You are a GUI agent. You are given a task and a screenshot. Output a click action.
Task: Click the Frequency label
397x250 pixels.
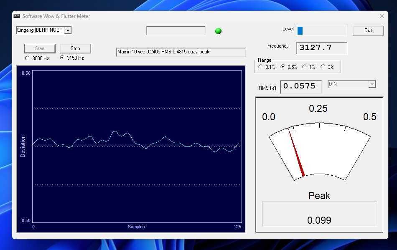(x=278, y=46)
